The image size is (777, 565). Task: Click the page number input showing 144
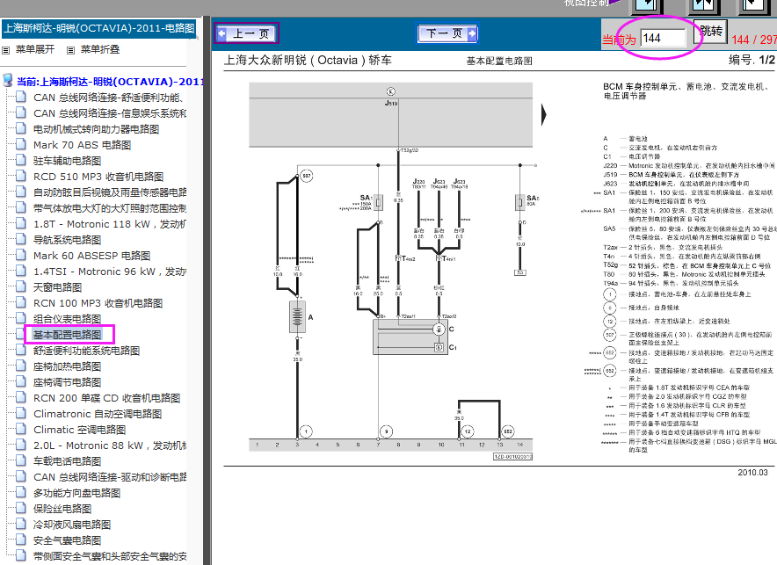point(663,38)
